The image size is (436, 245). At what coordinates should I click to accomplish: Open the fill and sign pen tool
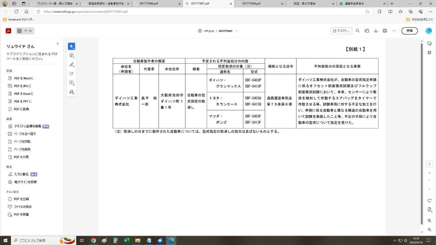72,92
